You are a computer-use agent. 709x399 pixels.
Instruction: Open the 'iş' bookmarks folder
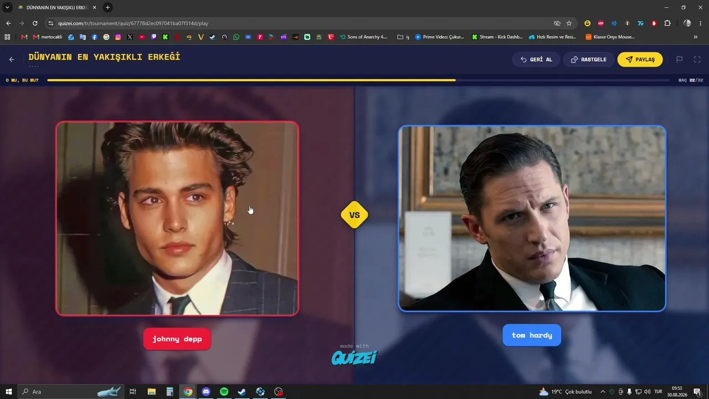tap(403, 37)
